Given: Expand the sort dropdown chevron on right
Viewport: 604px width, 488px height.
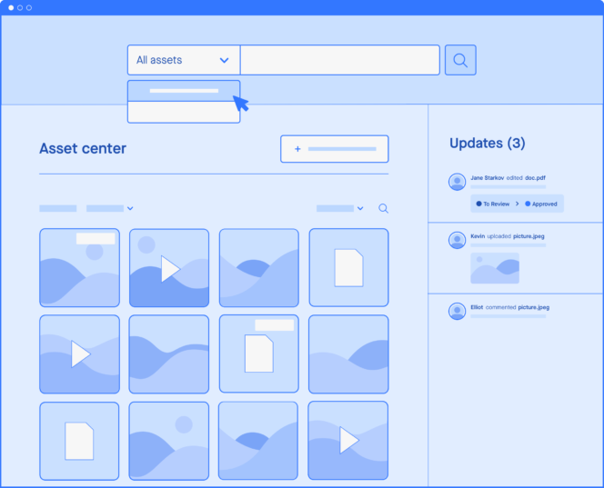Looking at the screenshot, I should click(360, 208).
